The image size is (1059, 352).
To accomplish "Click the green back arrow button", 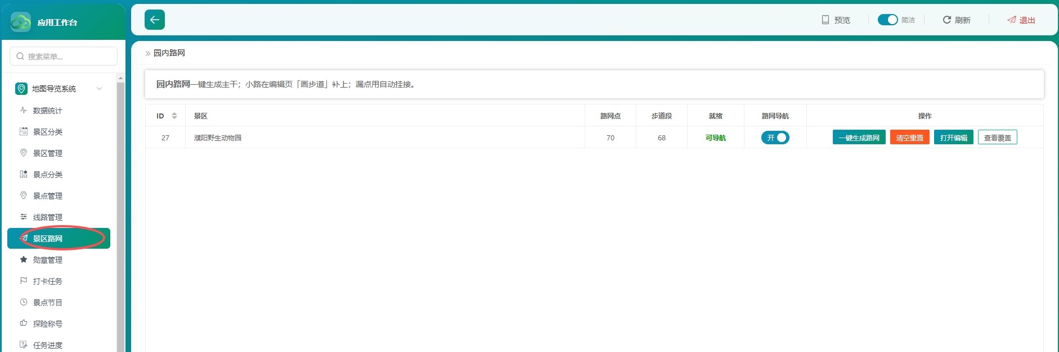I will coord(155,20).
